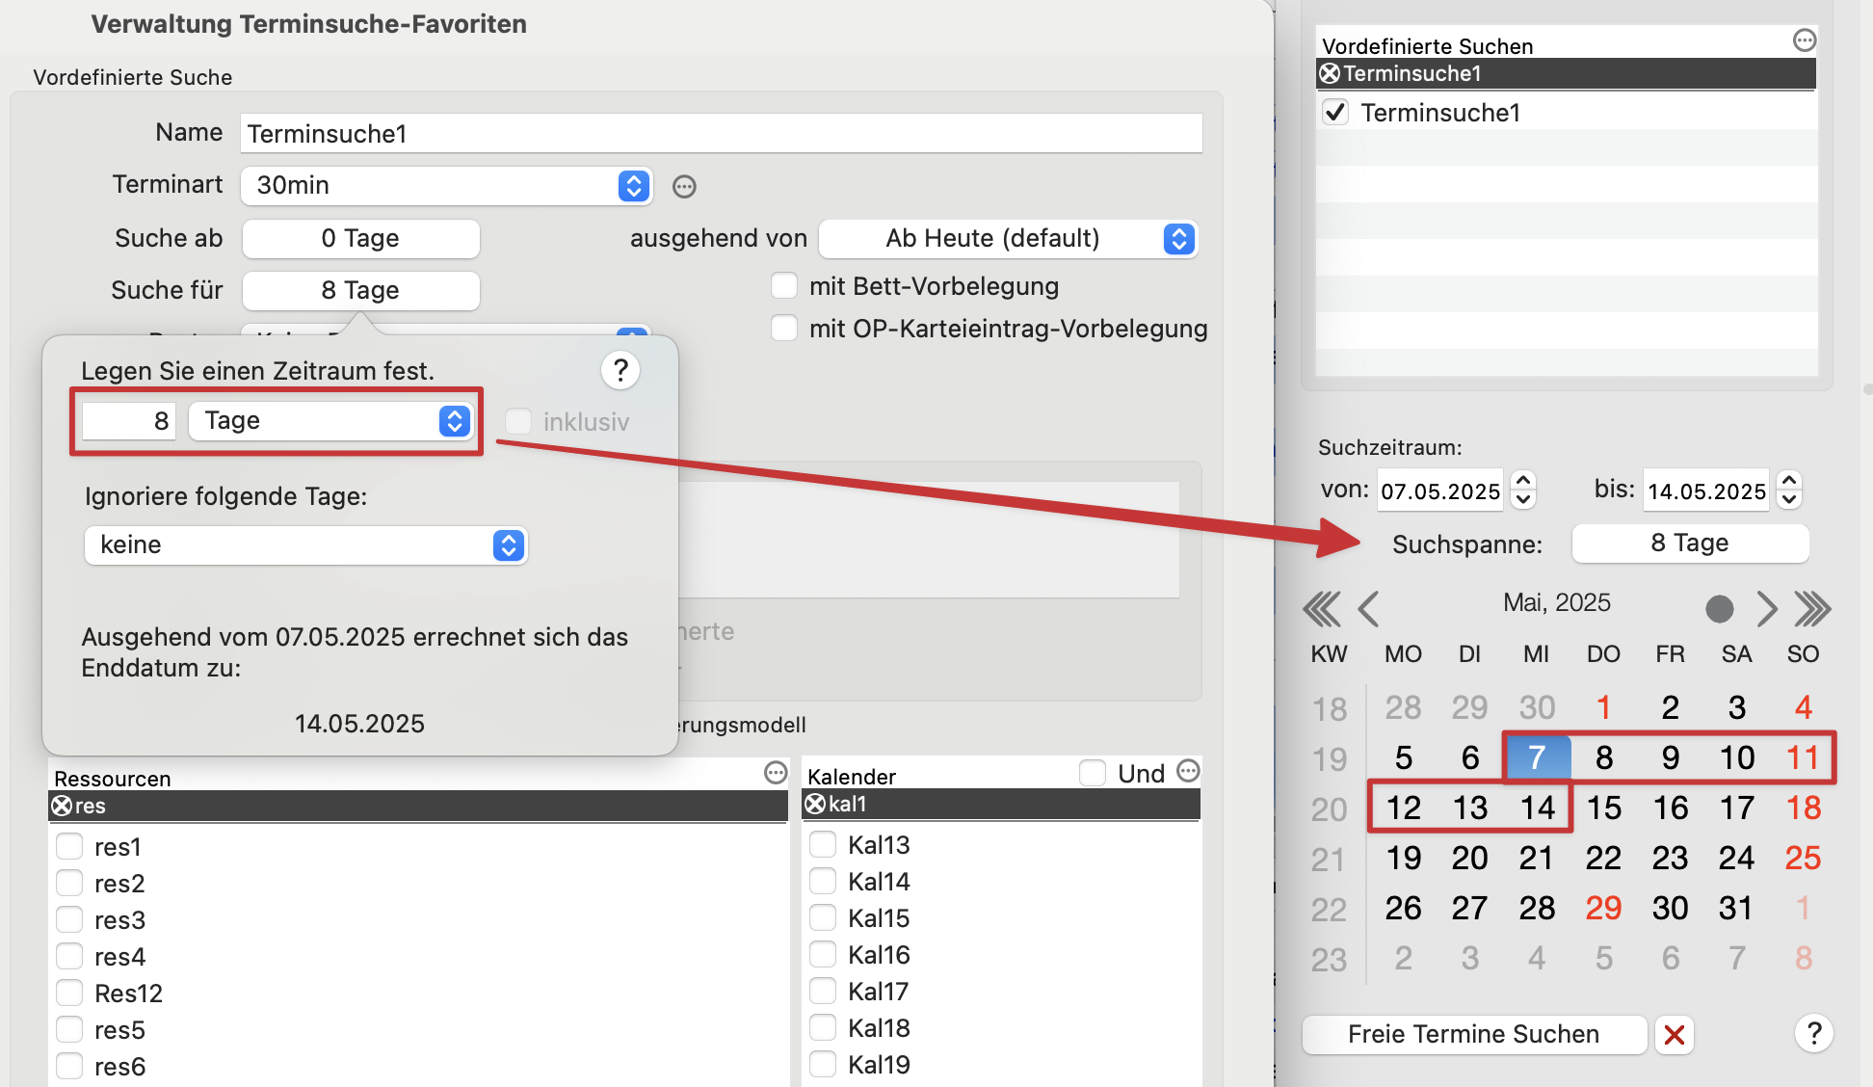Image resolution: width=1873 pixels, height=1087 pixels.
Task: Open the ellipsis menu of Vordefinierte Suchen
Action: (1805, 40)
